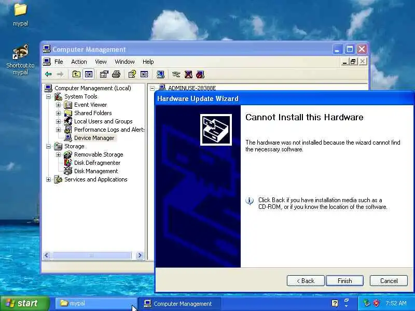Click Computer Management taskbar button
Viewport: 415px width, 311px height.
179,304
